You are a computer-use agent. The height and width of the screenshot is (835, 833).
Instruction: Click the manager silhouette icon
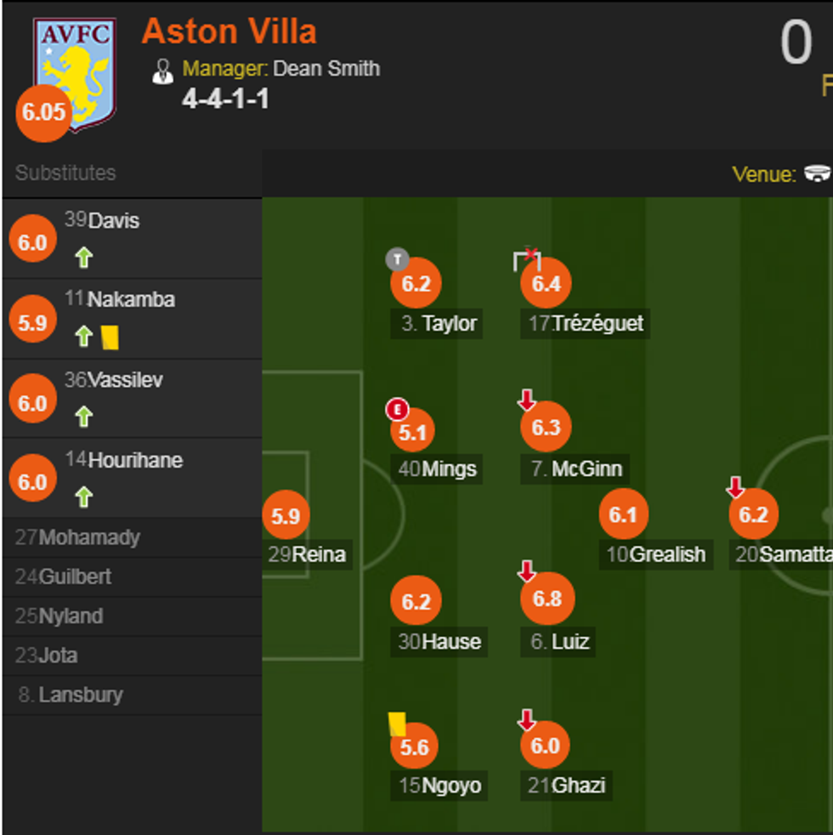[x=162, y=71]
